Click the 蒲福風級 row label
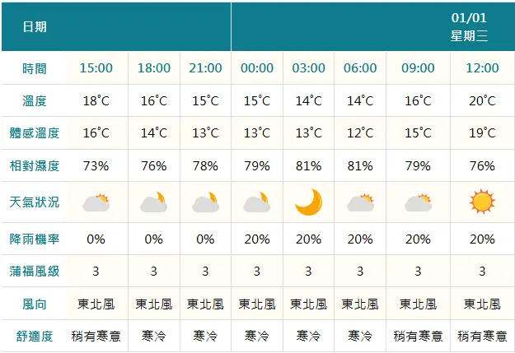Image resolution: width=515 pixels, height=353 pixels. tap(35, 272)
